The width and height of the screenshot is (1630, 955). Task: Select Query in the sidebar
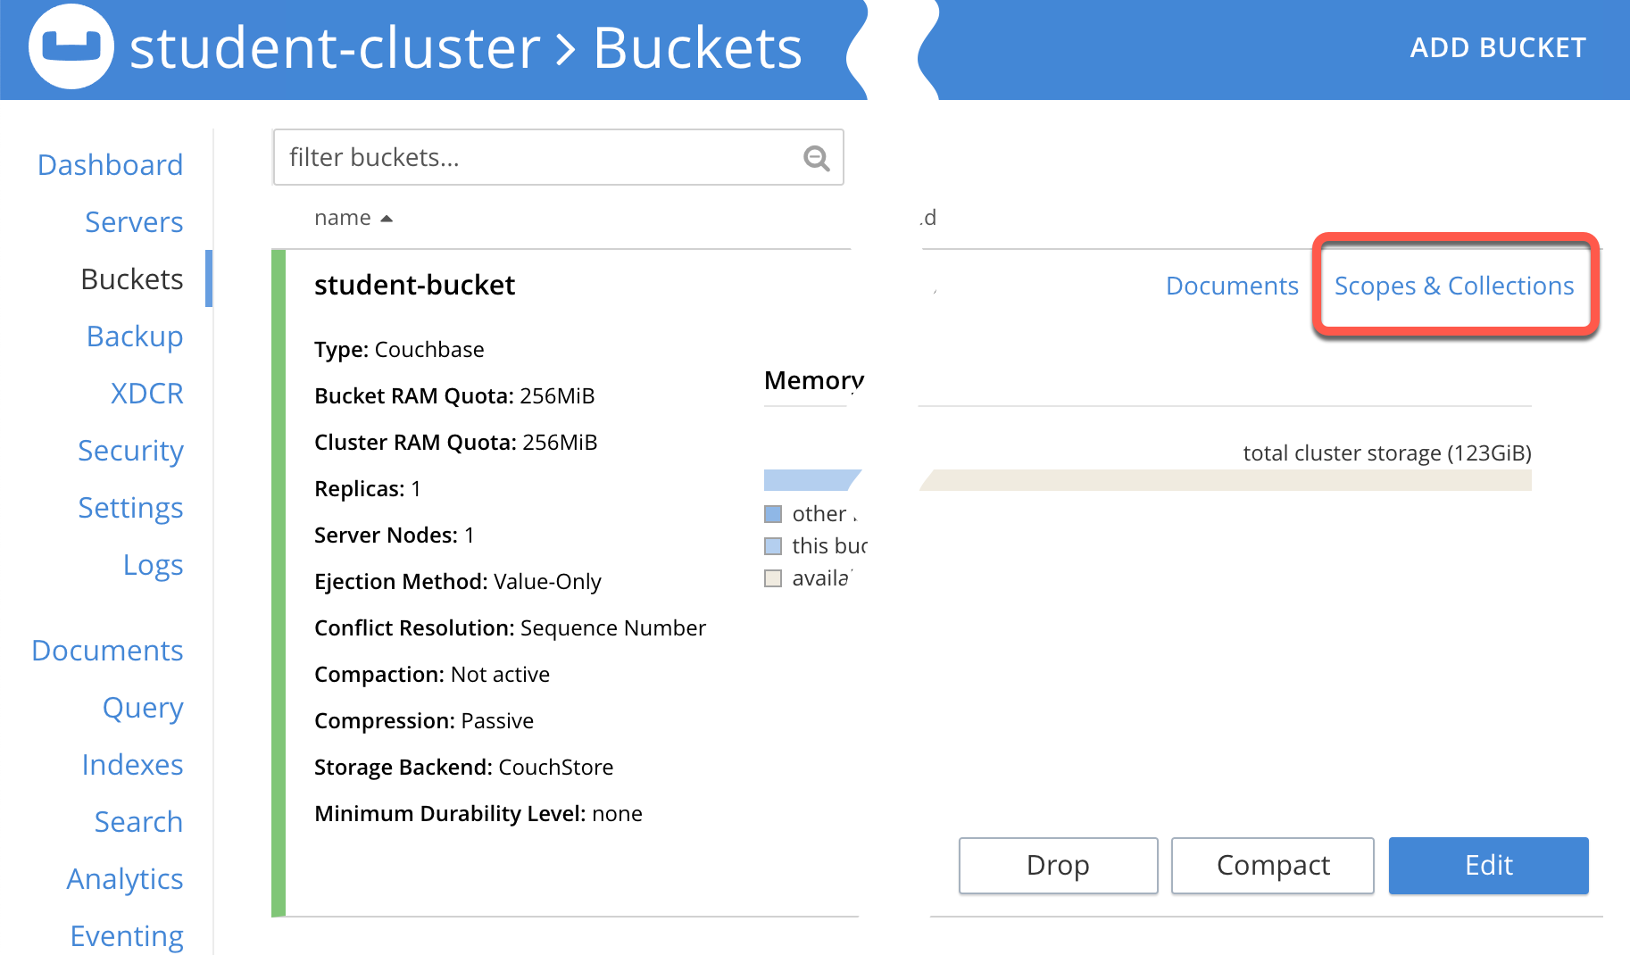click(143, 708)
